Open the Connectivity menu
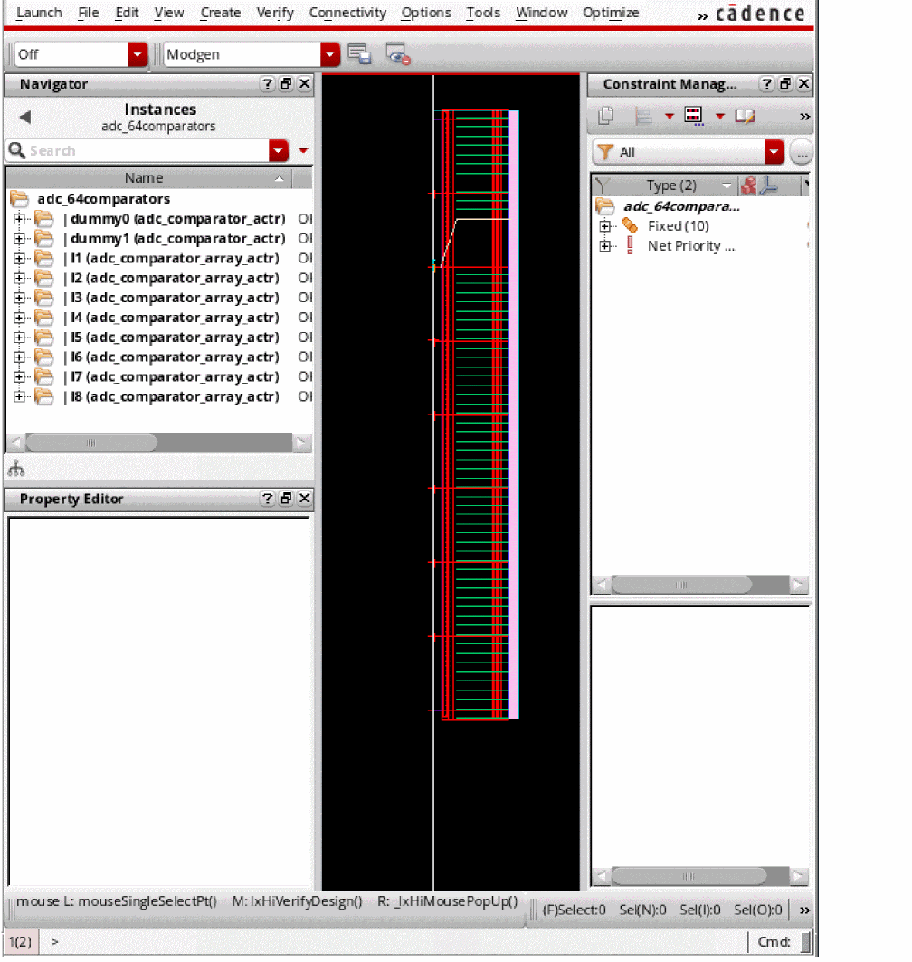 (347, 13)
